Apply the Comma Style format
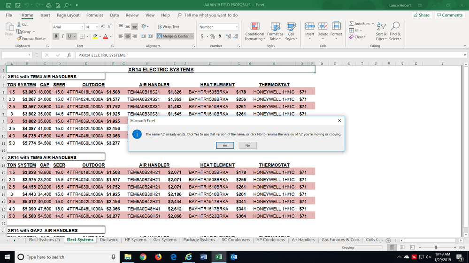This screenshot has height=263, width=469. point(220,37)
